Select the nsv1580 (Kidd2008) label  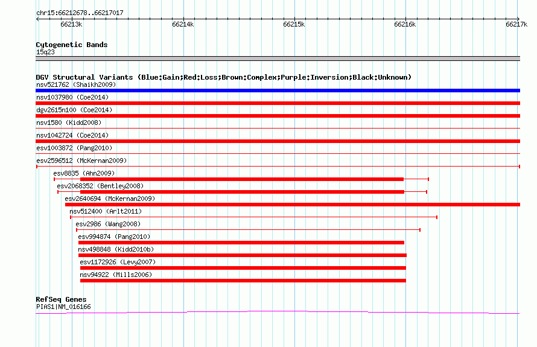click(69, 123)
